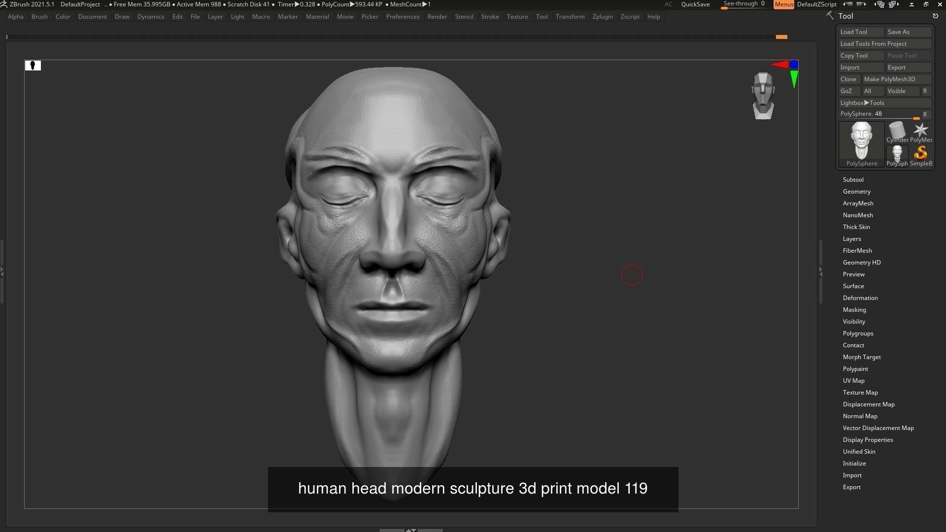The image size is (946, 532).
Task: Click the DefaultZScript button
Action: click(x=816, y=4)
